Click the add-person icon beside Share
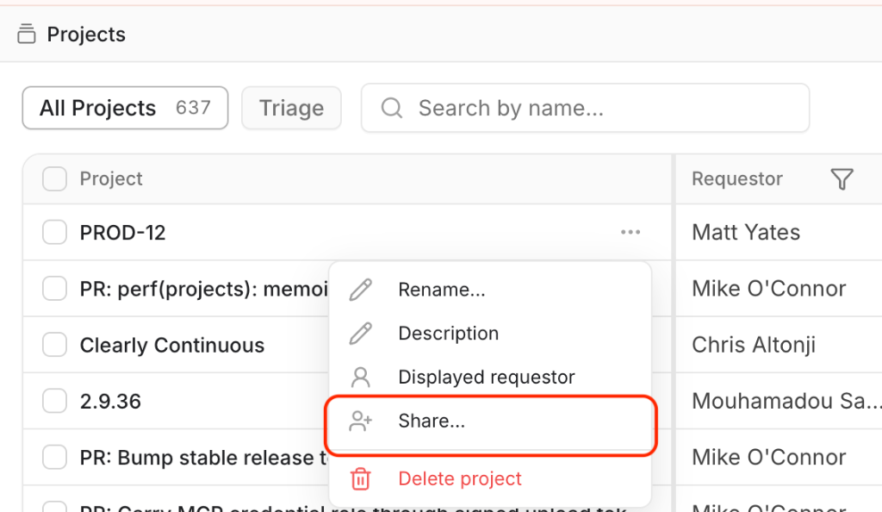 [361, 421]
